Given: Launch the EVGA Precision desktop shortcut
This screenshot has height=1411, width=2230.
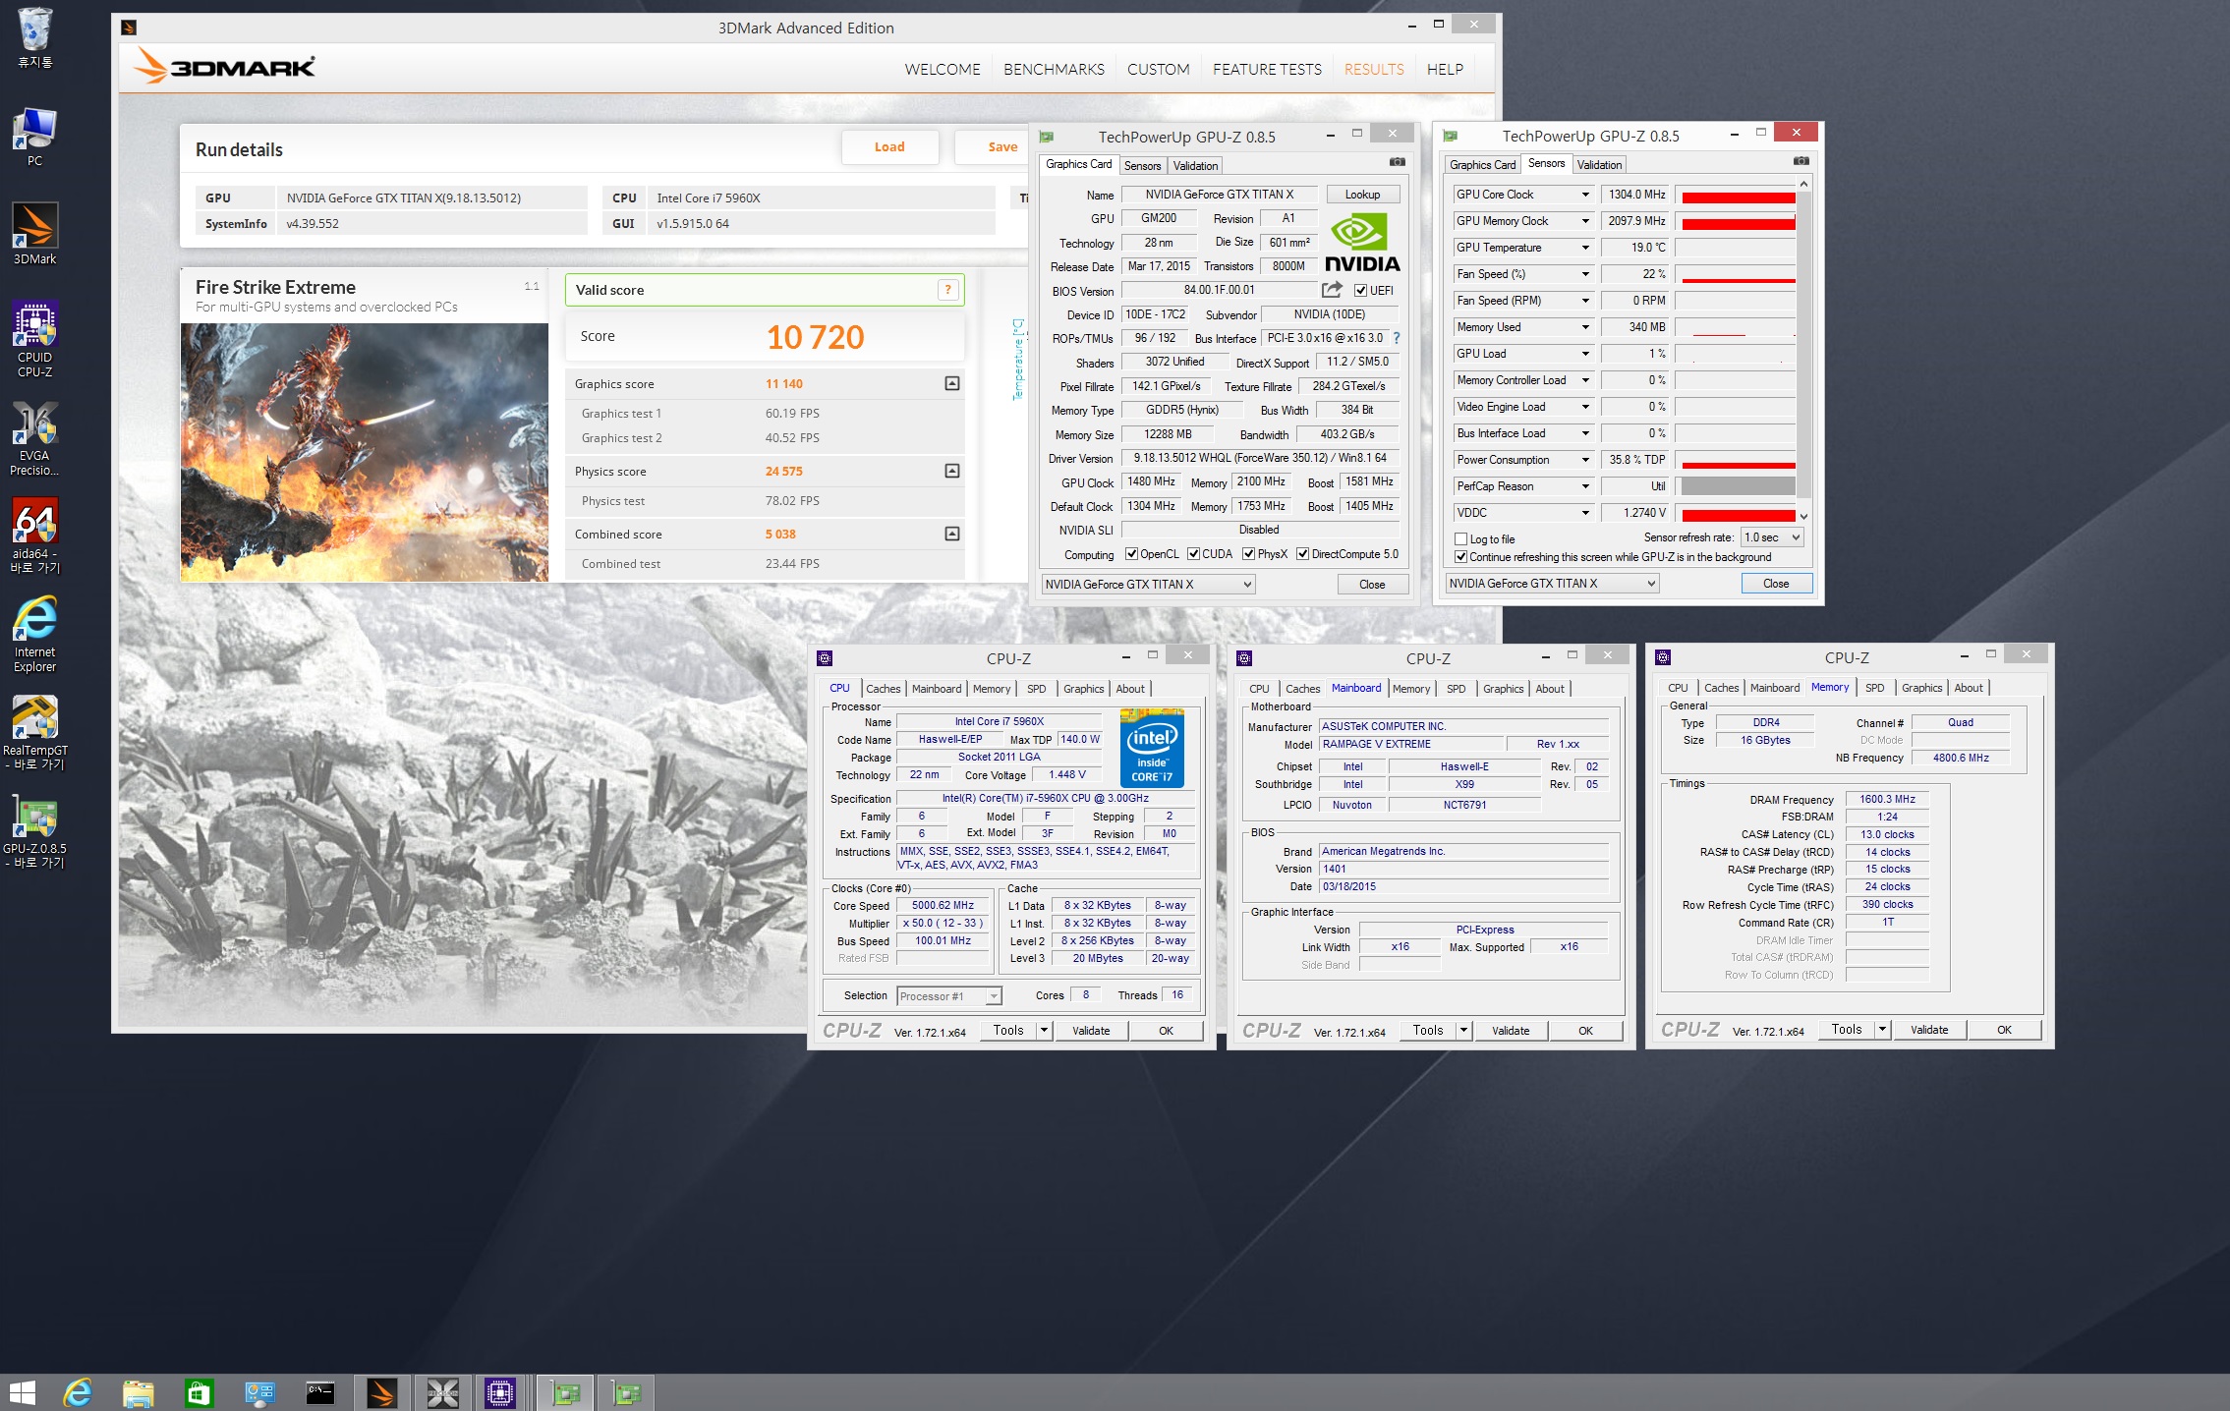Looking at the screenshot, I should pyautogui.click(x=34, y=439).
